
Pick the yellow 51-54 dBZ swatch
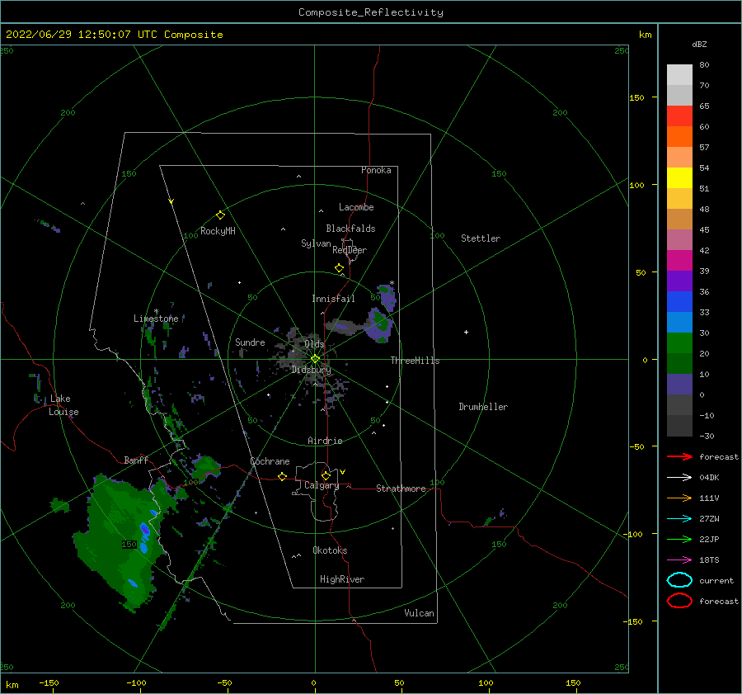pyautogui.click(x=679, y=177)
